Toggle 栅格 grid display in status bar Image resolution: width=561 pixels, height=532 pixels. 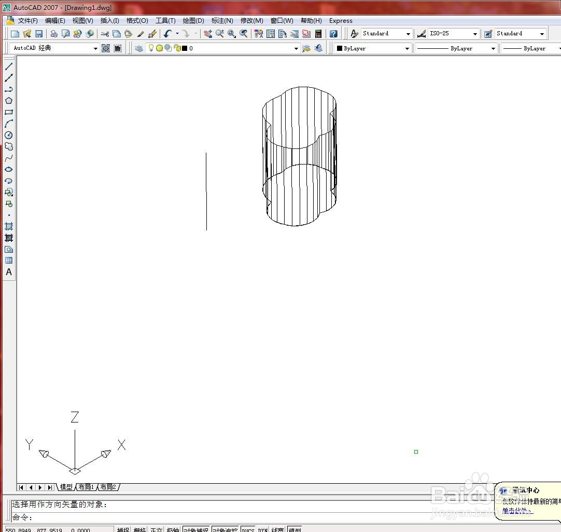139,529
